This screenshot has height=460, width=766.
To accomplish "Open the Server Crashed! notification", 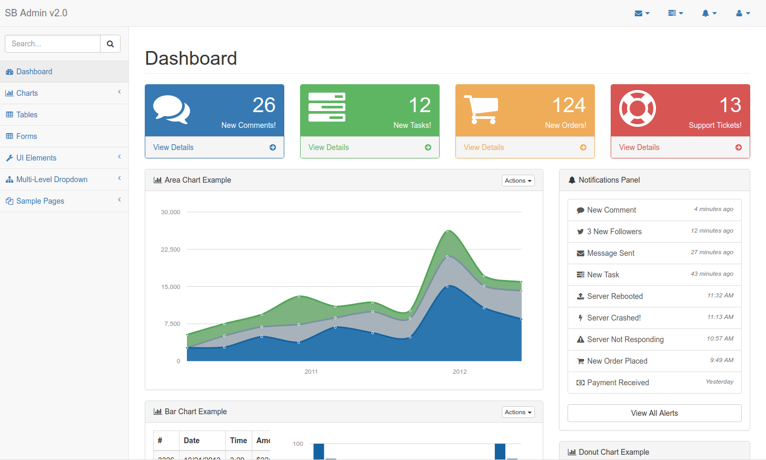I will tap(654, 318).
